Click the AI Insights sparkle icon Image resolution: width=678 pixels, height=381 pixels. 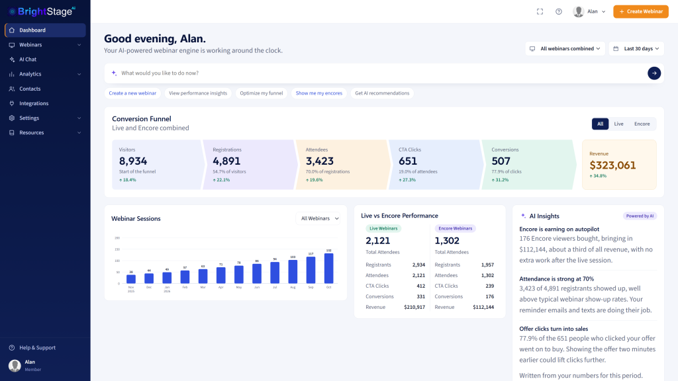(523, 216)
